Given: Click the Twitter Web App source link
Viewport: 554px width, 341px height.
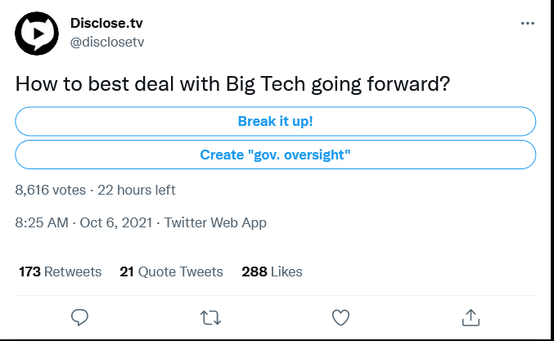Looking at the screenshot, I should [215, 222].
